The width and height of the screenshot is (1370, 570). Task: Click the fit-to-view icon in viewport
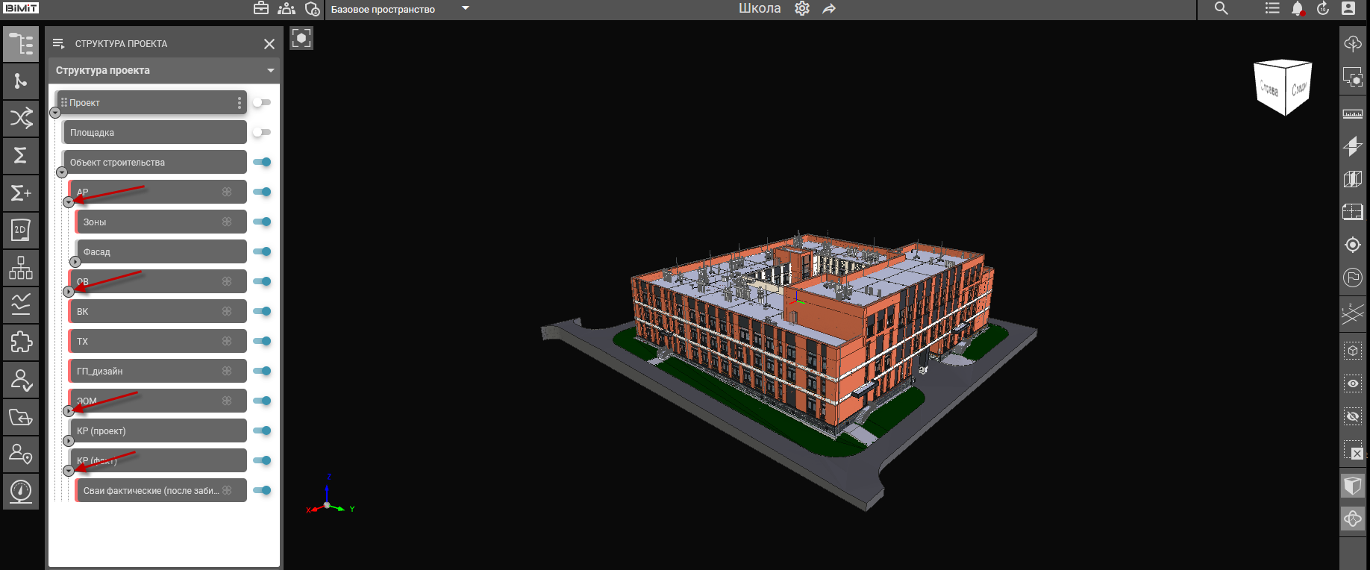tap(301, 38)
